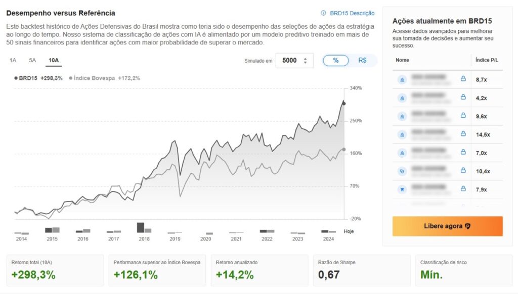Select the 1A time range tab

click(x=13, y=61)
